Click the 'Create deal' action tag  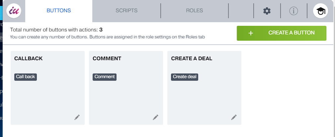tap(185, 77)
